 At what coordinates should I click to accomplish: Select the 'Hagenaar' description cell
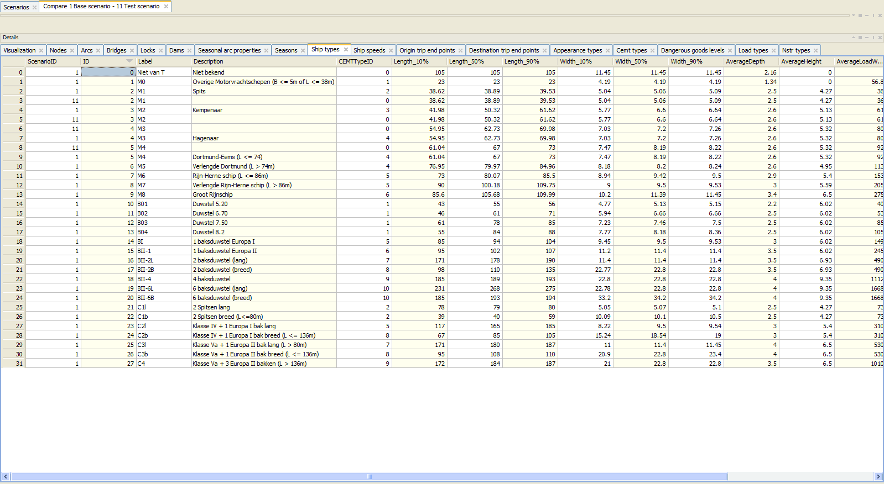click(x=264, y=138)
